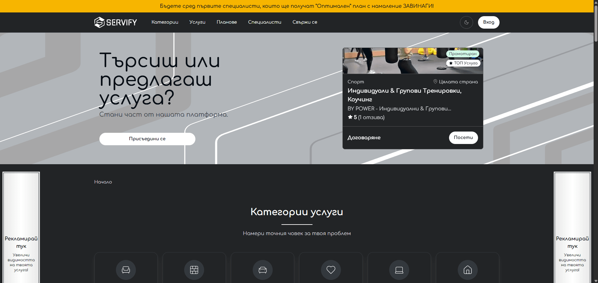Viewport: 598px width, 283px height.
Task: Click the Спорт category label
Action: [356, 82]
